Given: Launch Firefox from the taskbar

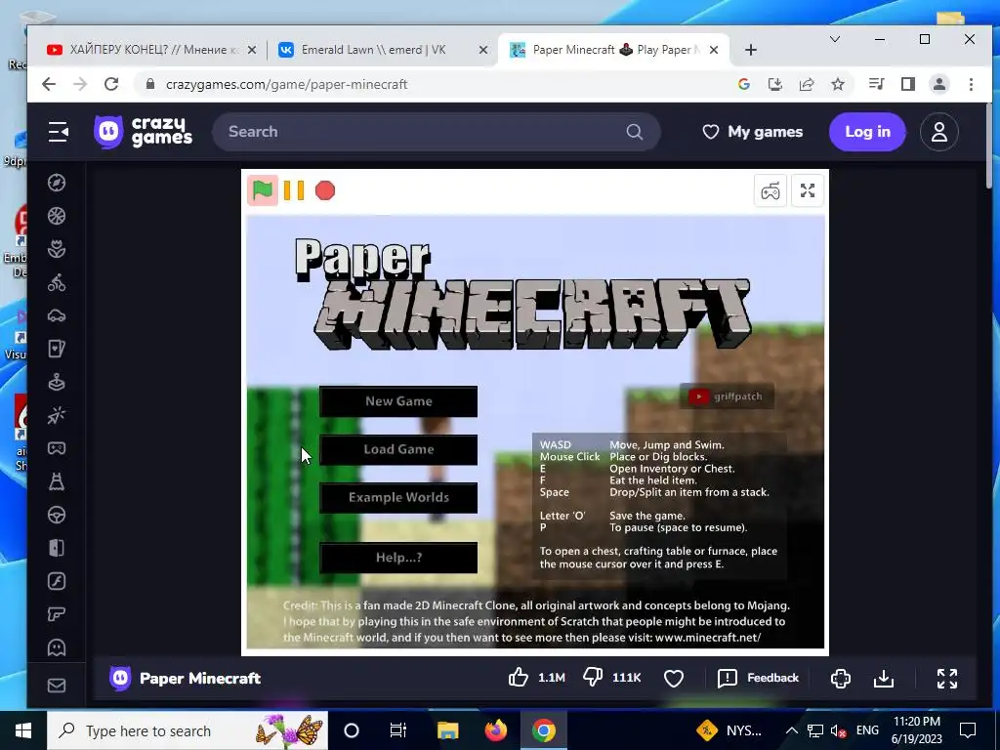Looking at the screenshot, I should point(495,730).
